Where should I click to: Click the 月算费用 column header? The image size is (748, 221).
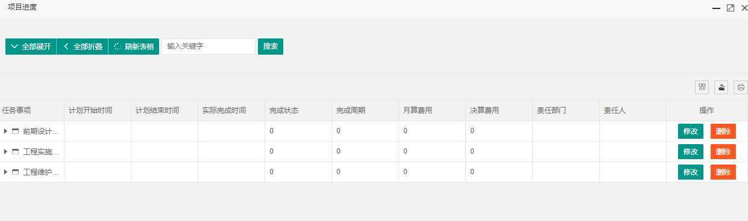[432, 110]
